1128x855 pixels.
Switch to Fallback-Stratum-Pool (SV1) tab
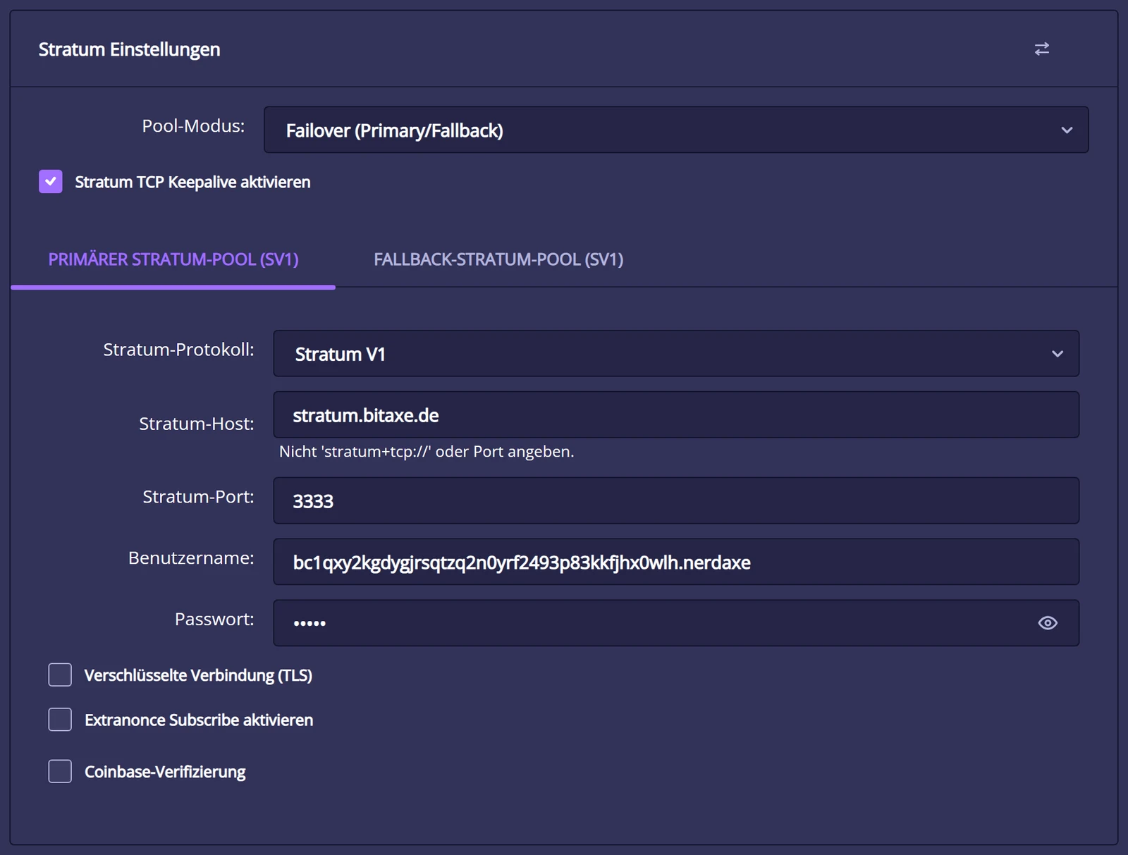tap(498, 259)
